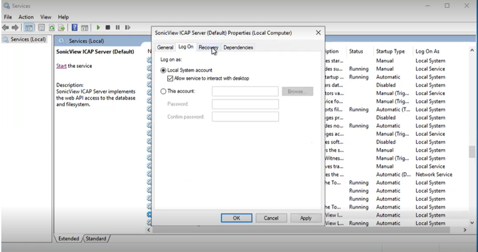Uncheck Allow service to interact with desktop
Viewport: 478px width, 252px height.
(170, 79)
